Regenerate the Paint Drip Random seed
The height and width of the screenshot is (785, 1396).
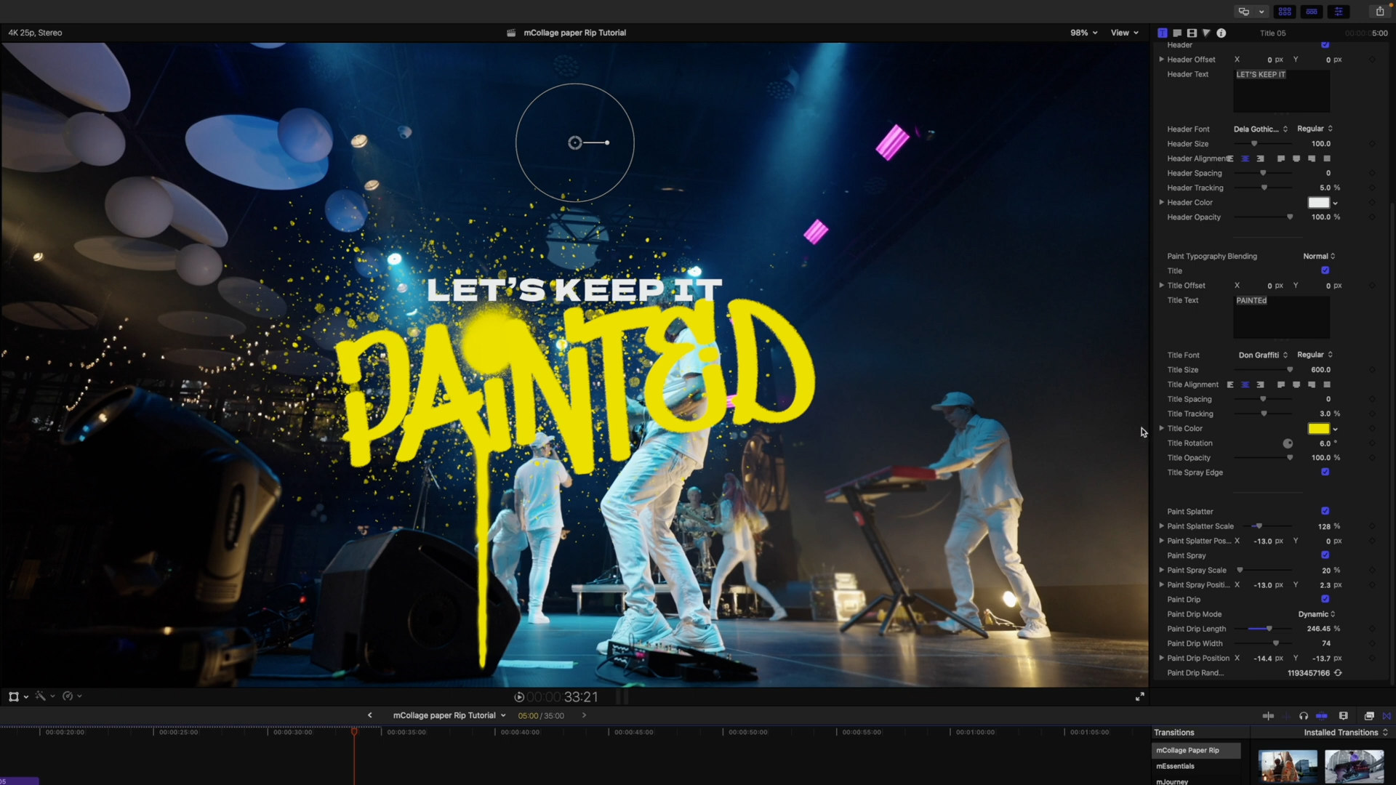pos(1338,673)
